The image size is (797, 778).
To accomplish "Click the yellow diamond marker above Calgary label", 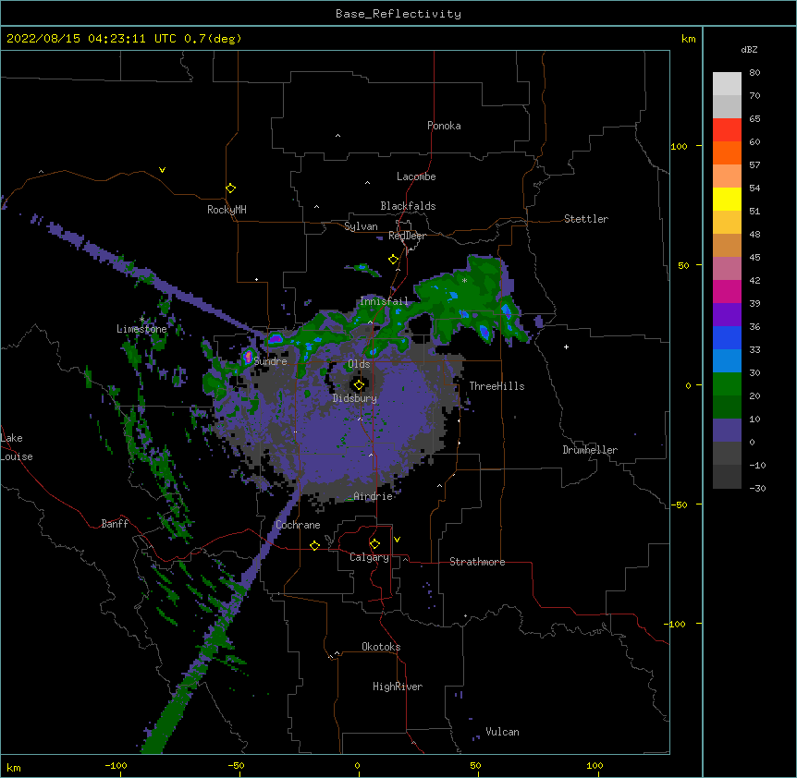I will [x=374, y=544].
